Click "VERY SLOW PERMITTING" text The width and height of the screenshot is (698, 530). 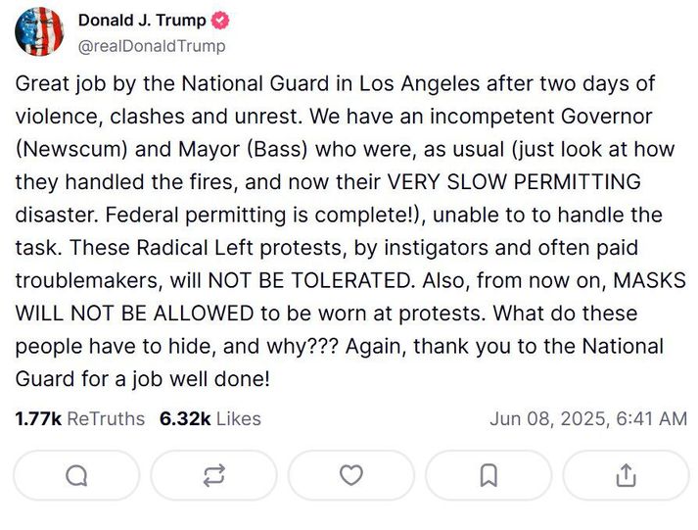pyautogui.click(x=514, y=182)
